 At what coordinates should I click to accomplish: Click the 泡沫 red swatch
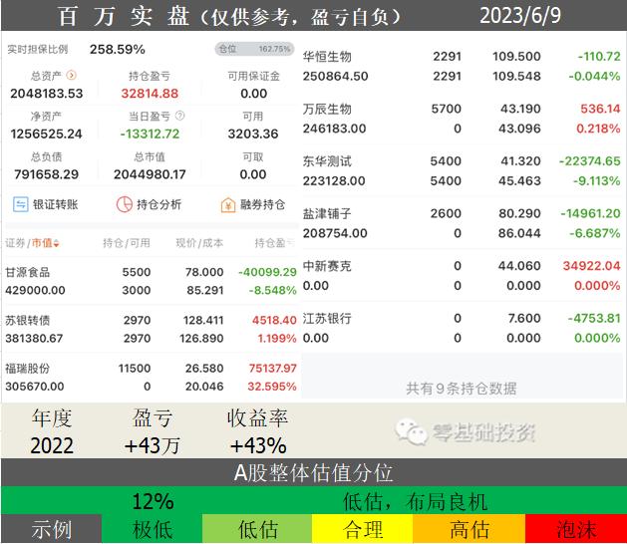coord(576,529)
